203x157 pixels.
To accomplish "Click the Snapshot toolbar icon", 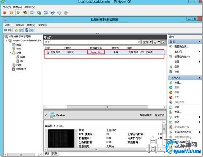I will [32, 13].
